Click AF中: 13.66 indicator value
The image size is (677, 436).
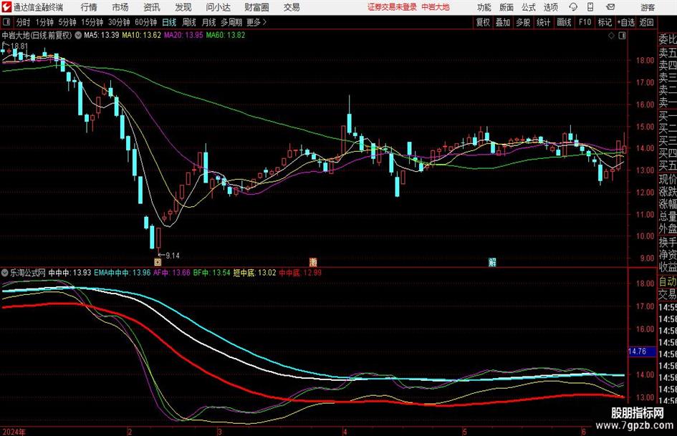pos(172,273)
